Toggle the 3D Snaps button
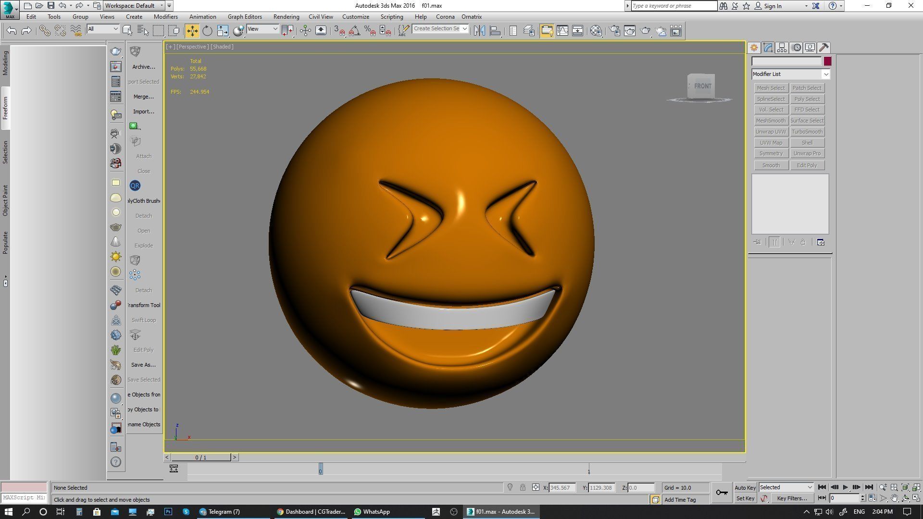This screenshot has height=519, width=923. tap(339, 31)
